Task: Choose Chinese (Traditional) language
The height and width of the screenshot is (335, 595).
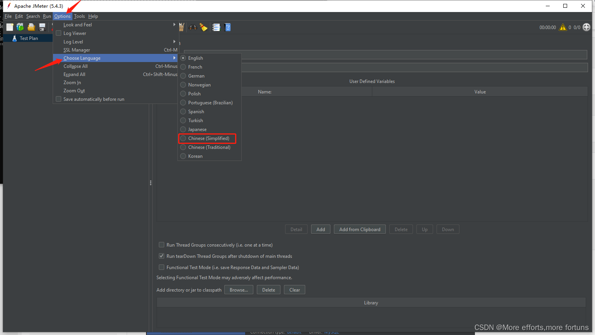Action: click(210, 147)
